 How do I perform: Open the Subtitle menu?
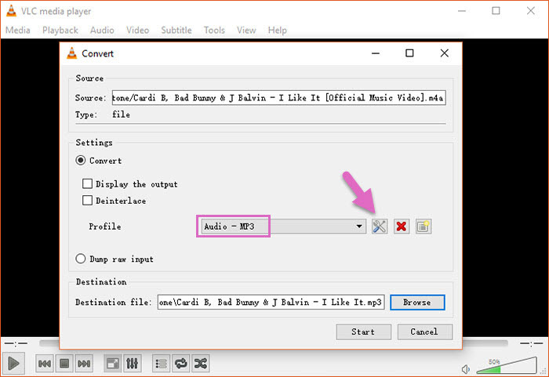pos(176,30)
